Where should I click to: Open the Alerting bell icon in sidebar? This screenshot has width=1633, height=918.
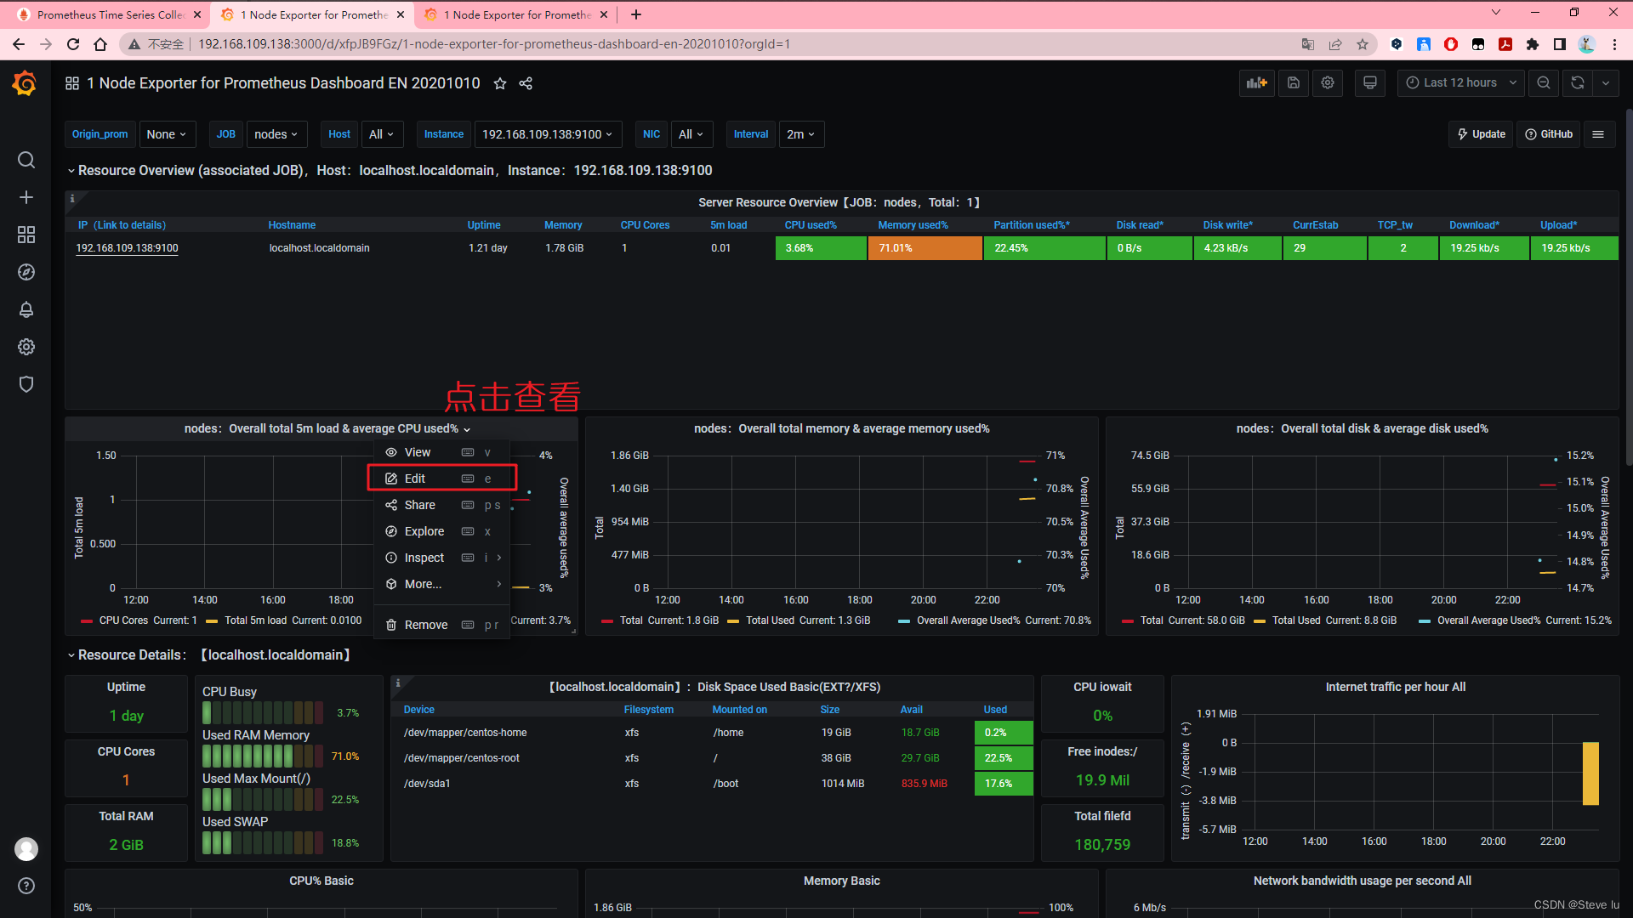pos(26,309)
